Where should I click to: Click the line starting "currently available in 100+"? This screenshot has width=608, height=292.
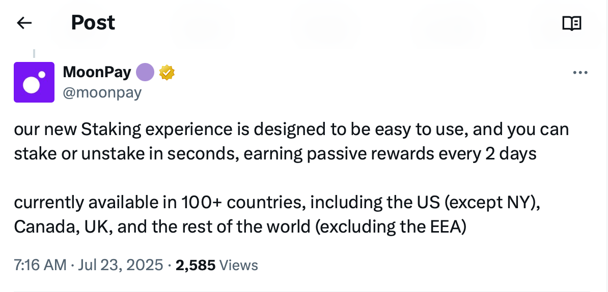[276, 202]
